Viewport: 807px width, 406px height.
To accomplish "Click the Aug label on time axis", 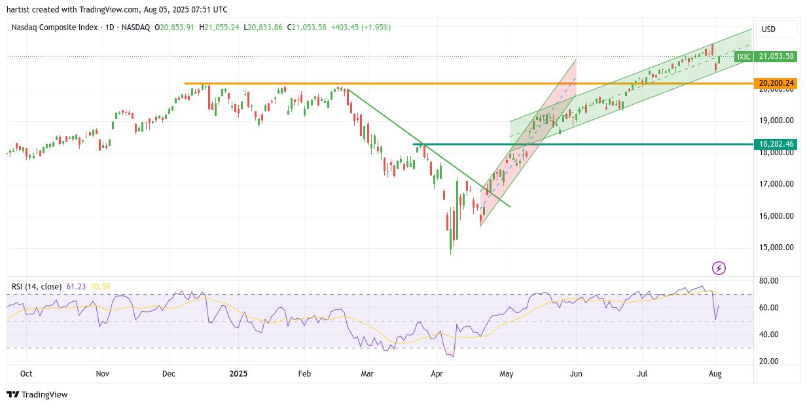I will click(x=715, y=373).
